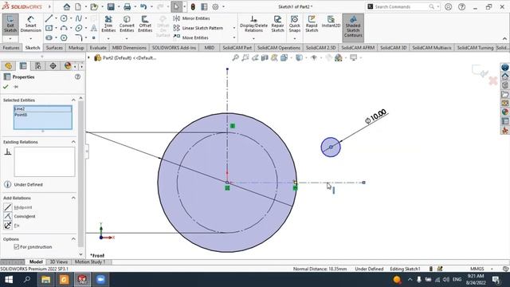Switch to the Features tab

pyautogui.click(x=11, y=48)
